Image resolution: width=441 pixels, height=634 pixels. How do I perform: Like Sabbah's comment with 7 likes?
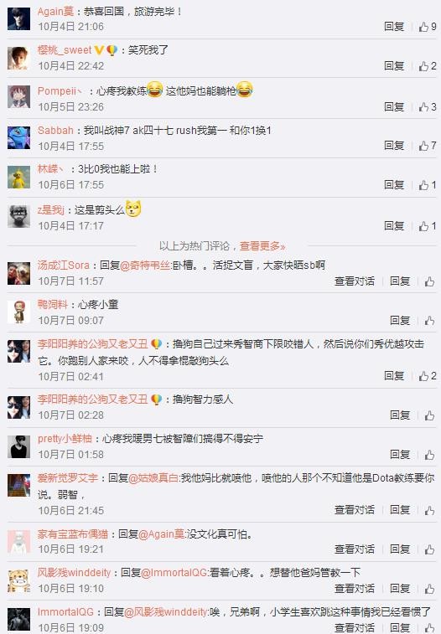pos(428,146)
